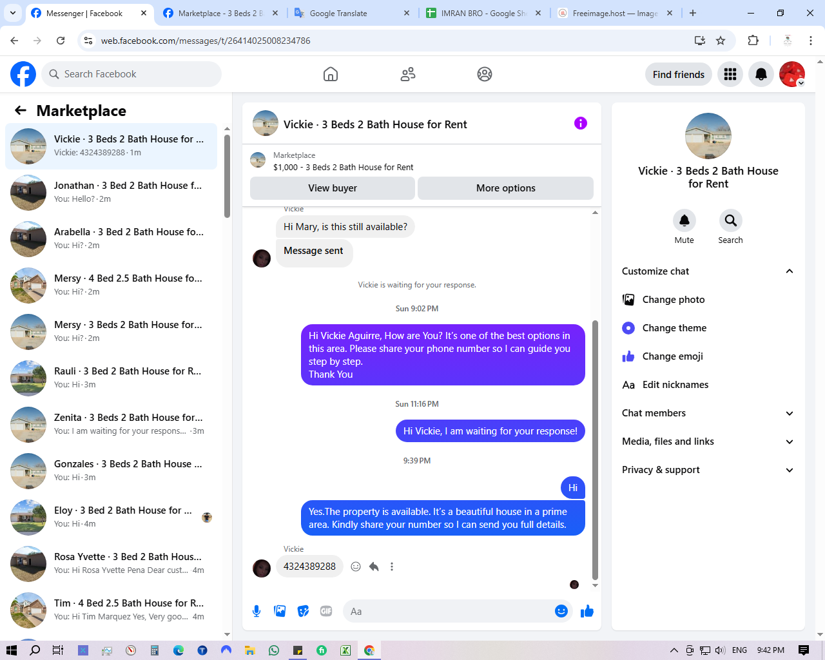This screenshot has width=825, height=660.
Task: Open a new browser tab
Action: coord(693,13)
